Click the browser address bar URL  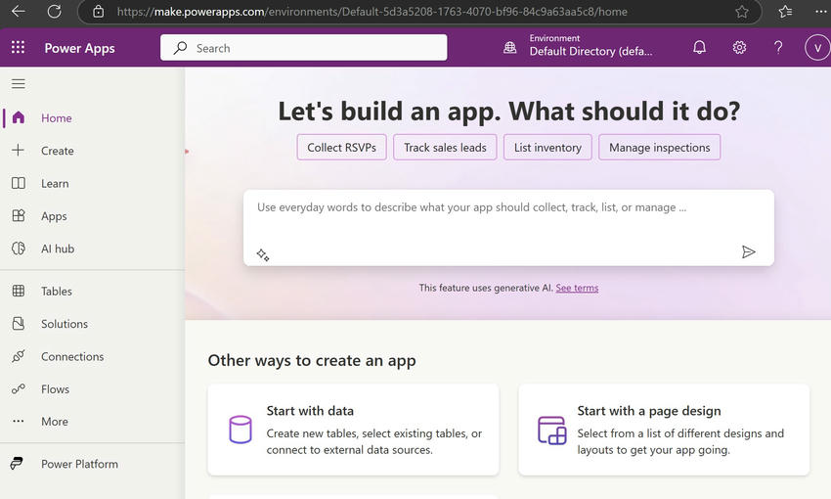[x=372, y=12]
